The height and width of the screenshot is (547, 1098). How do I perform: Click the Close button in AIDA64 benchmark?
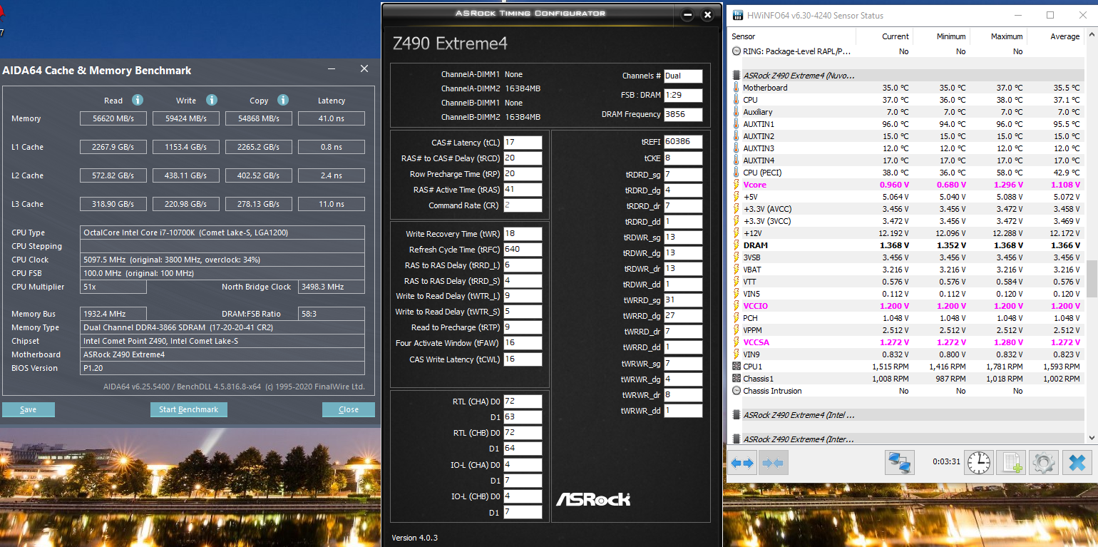349,409
